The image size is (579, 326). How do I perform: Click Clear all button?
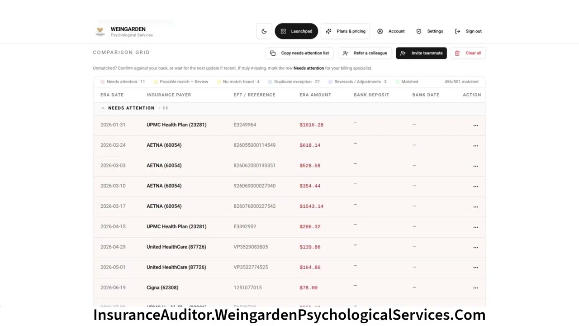click(x=468, y=53)
